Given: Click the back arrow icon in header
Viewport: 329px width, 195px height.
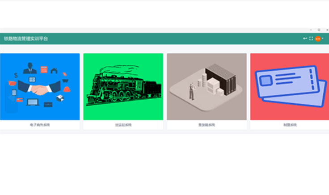Looking at the screenshot, I should point(305,38).
